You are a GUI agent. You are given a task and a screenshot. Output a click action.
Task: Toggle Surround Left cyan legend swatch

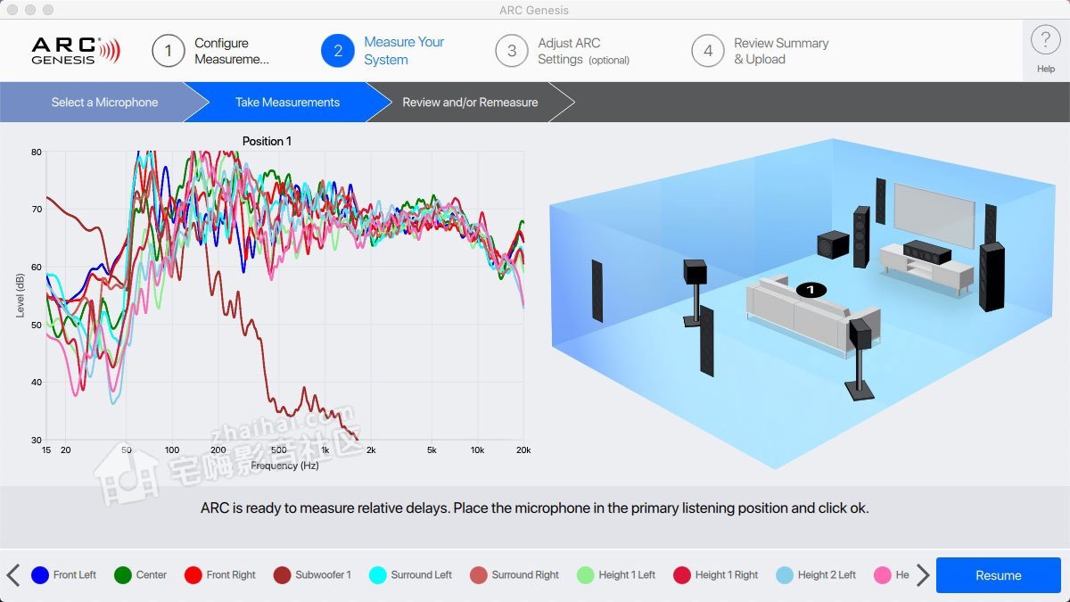[x=377, y=575]
